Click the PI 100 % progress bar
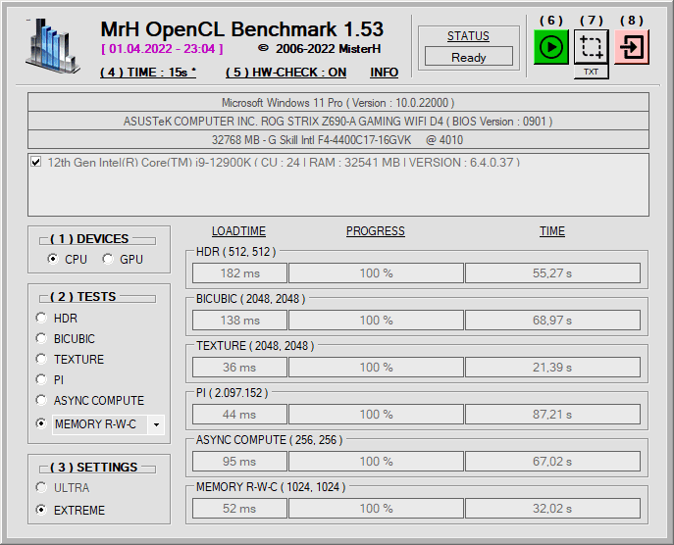This screenshot has height=545, width=674. 376,414
